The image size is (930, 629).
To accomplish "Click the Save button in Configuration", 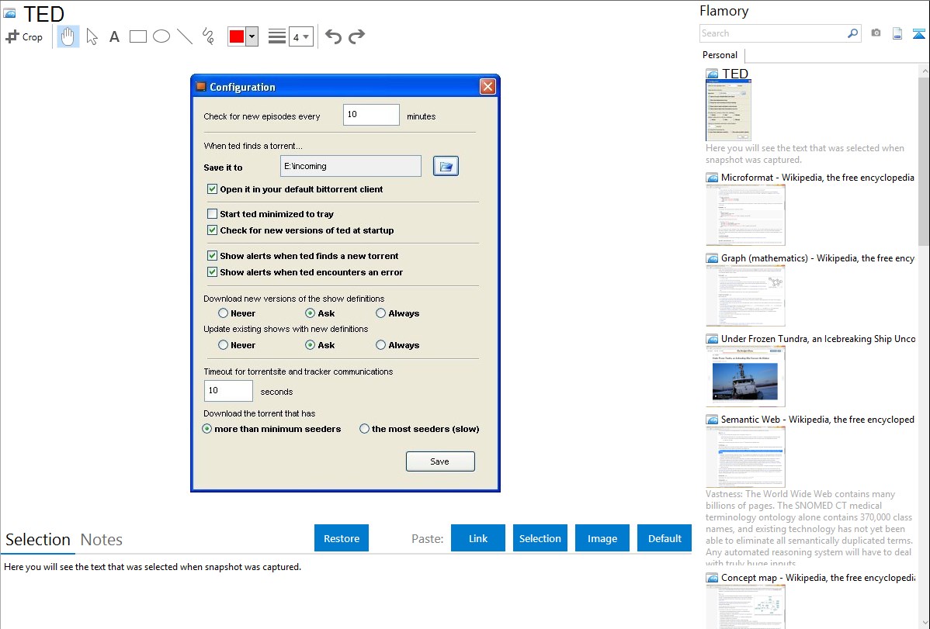I will (x=440, y=461).
